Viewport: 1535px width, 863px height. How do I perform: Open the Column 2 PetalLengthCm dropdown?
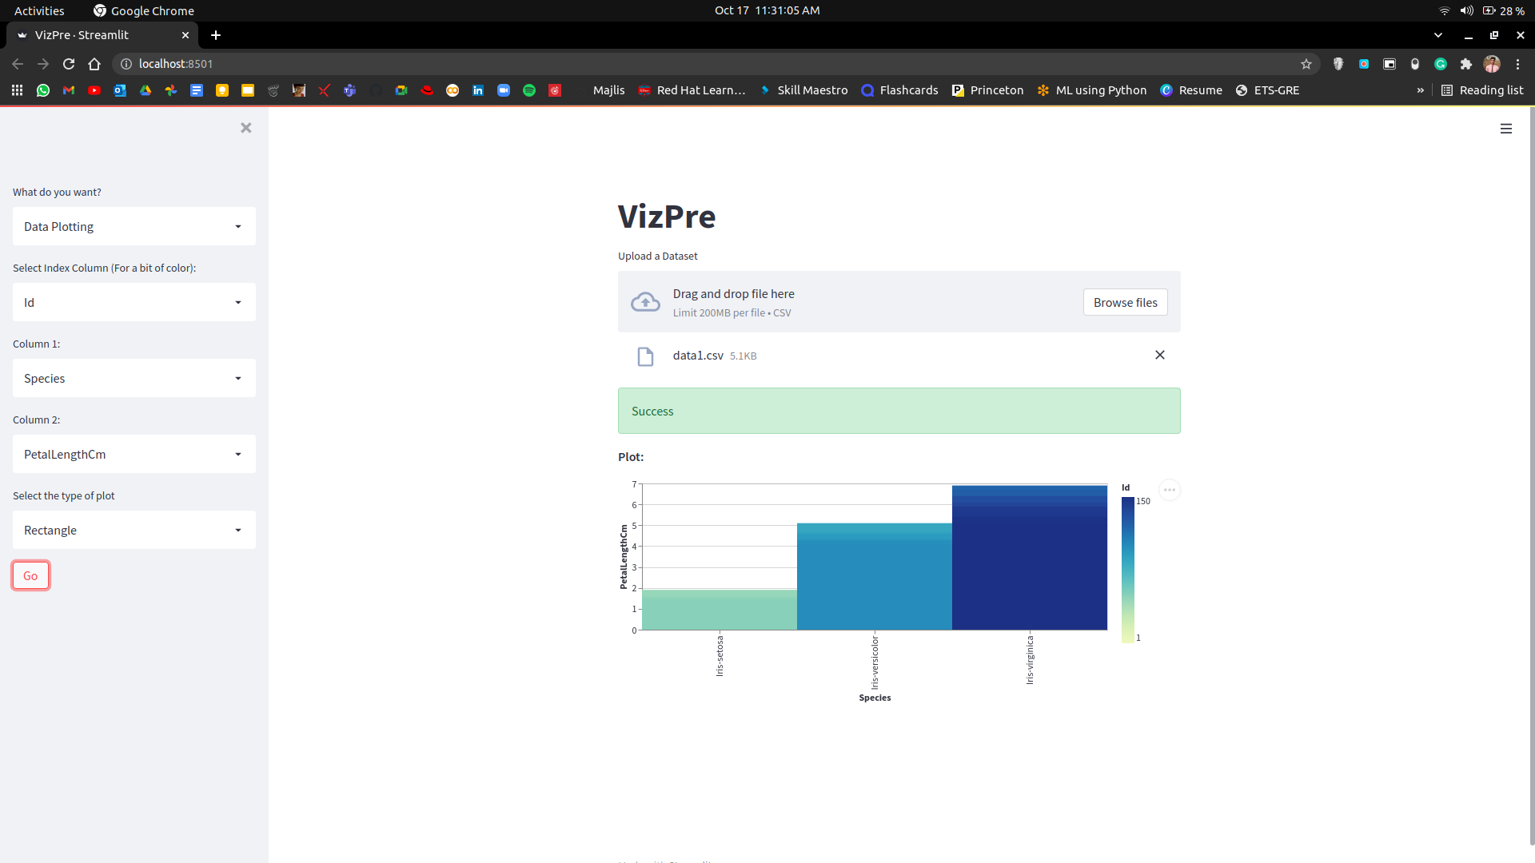pos(134,455)
